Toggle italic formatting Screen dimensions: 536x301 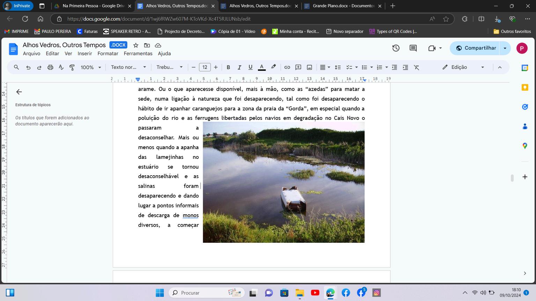[x=239, y=67]
